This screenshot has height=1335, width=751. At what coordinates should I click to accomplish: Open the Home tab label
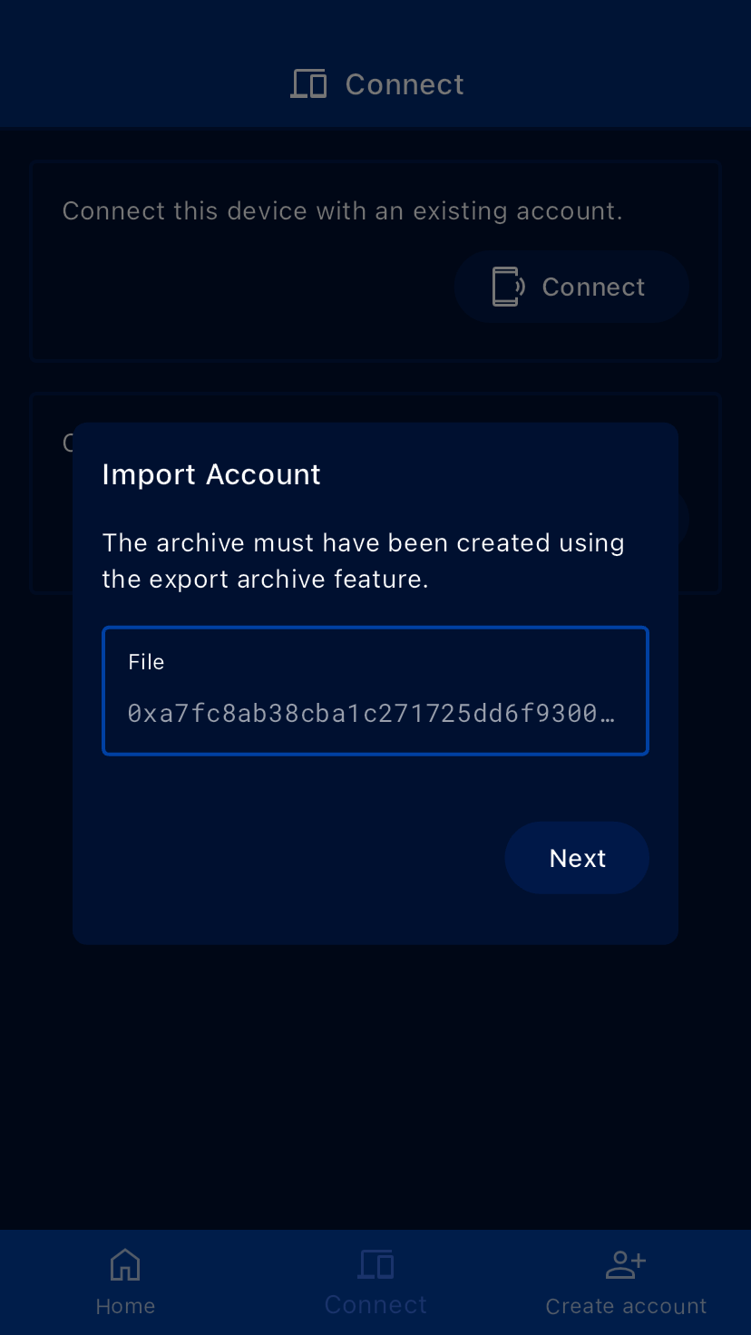click(x=125, y=1306)
